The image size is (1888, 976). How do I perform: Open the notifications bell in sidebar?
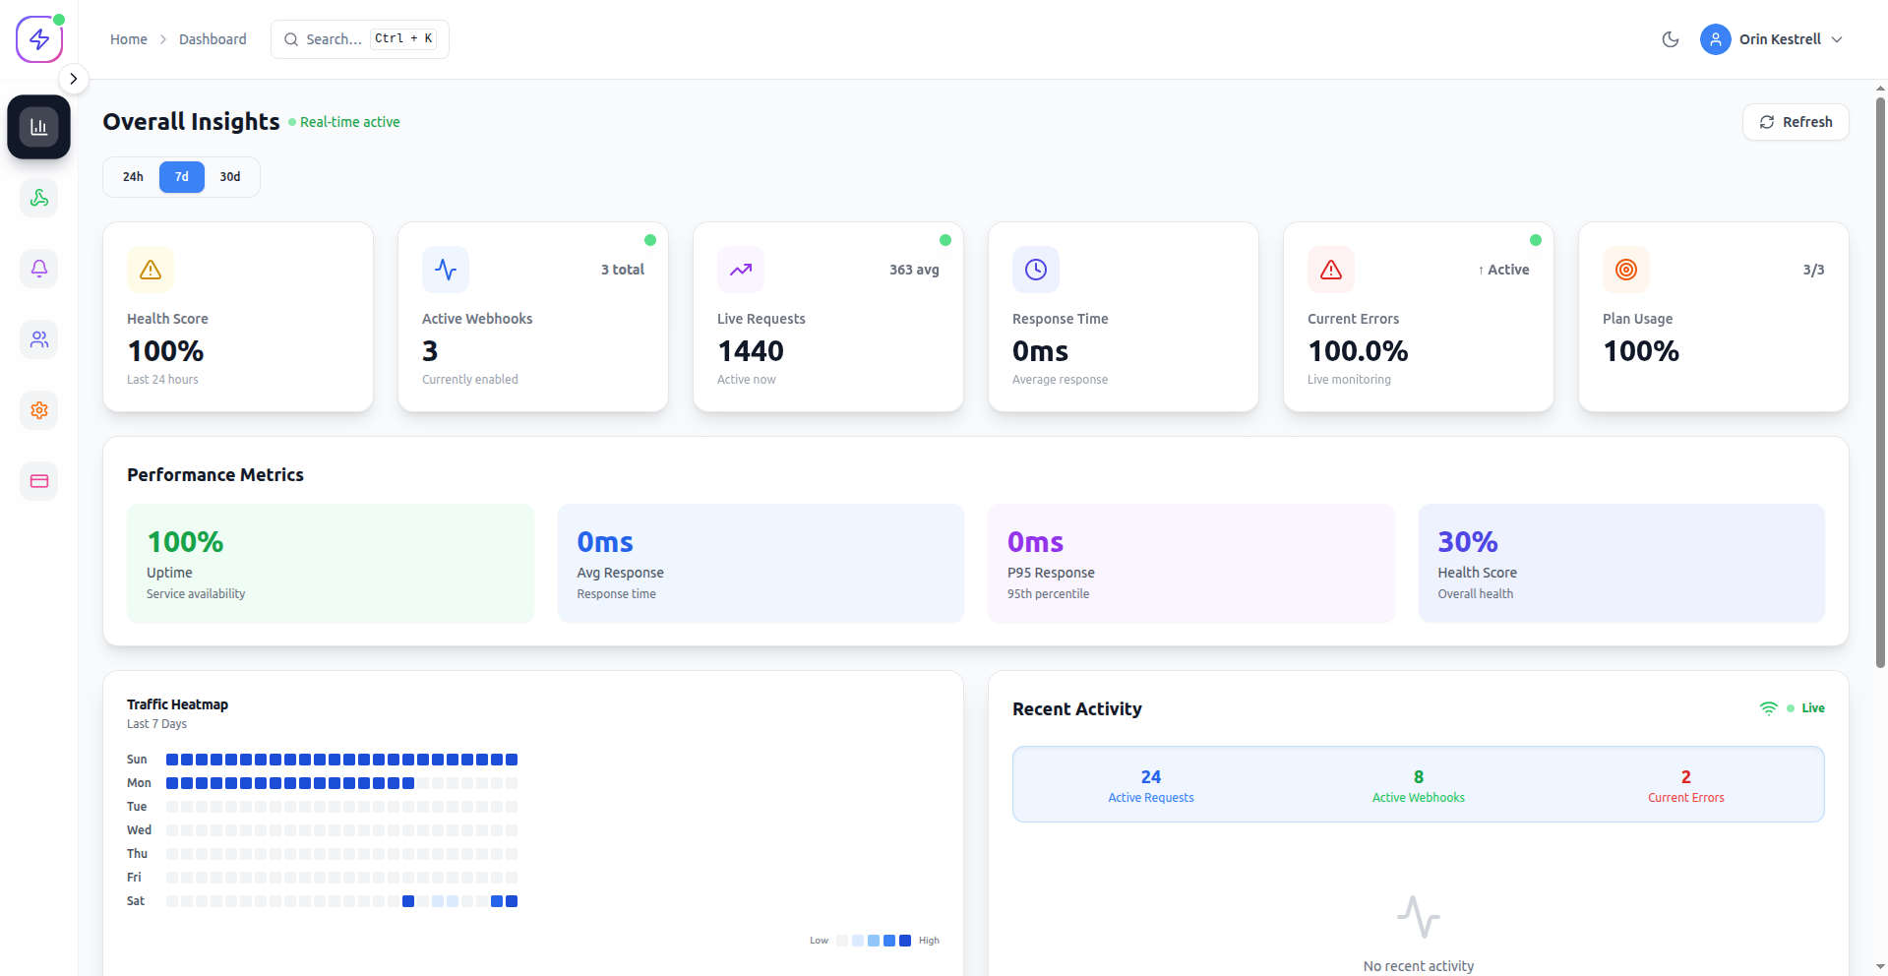tap(39, 269)
